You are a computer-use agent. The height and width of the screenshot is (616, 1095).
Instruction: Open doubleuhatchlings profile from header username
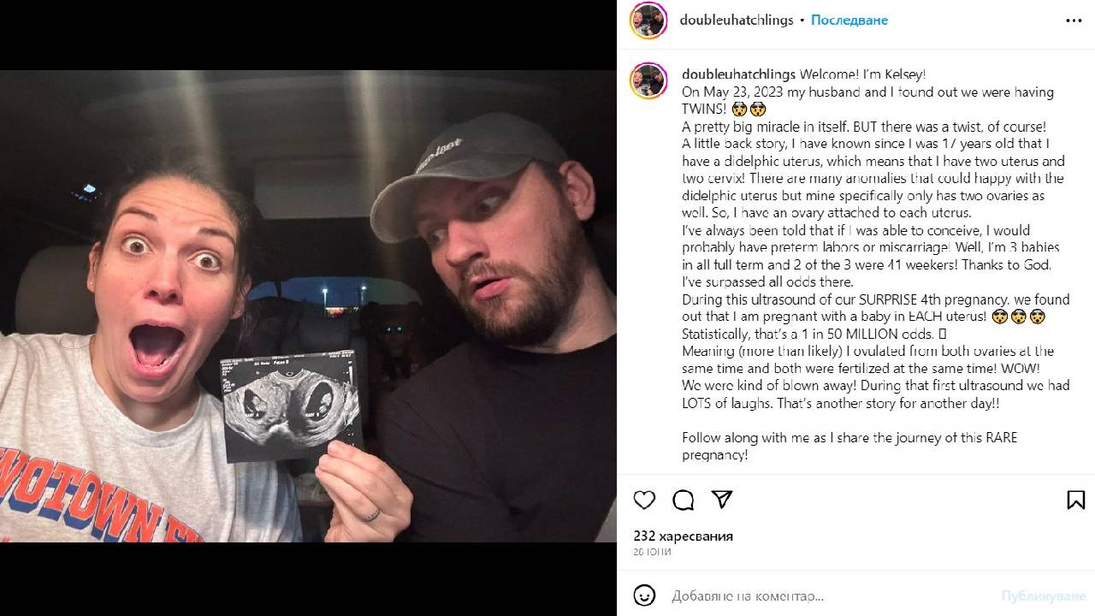[737, 20]
